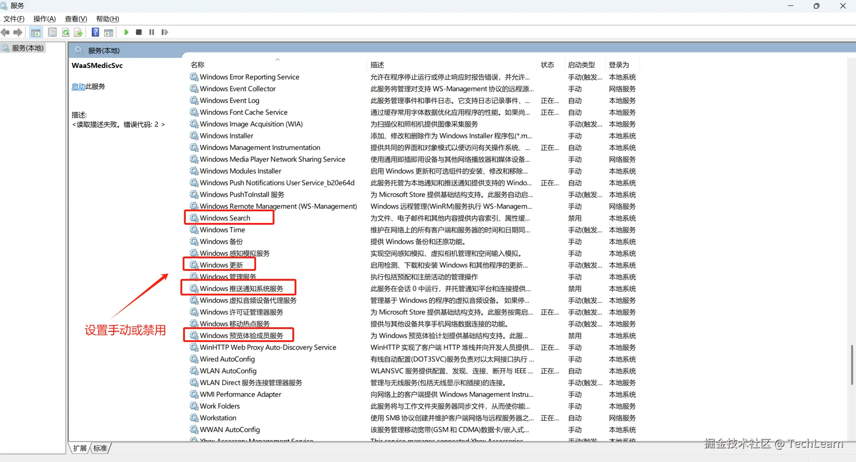This screenshot has width=856, height=462.
Task: Switch to the 扩展 tab
Action: point(80,448)
